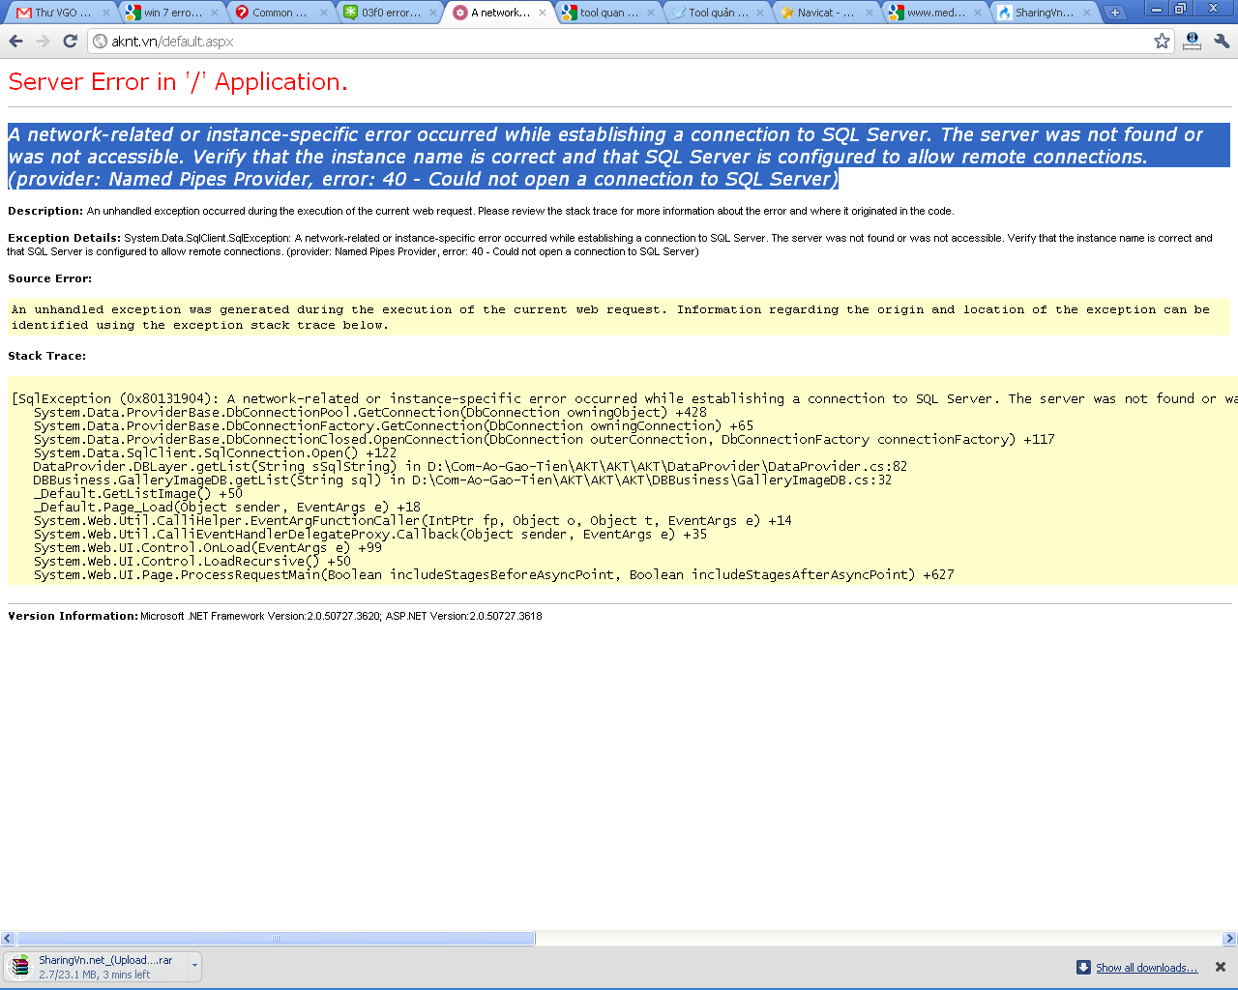Click the WinRAR icon of the downloading file
The image size is (1238, 990).
[20, 967]
